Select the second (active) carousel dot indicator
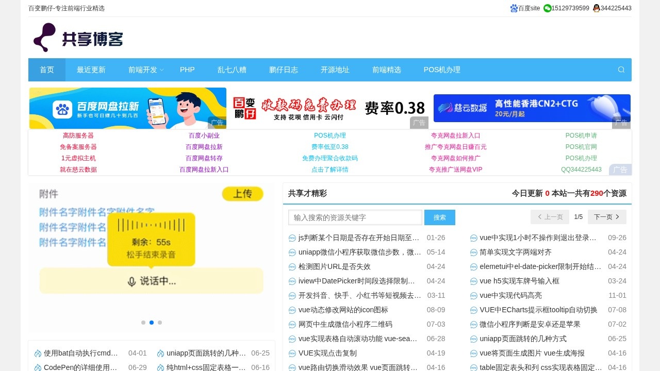The image size is (660, 371). 152,323
